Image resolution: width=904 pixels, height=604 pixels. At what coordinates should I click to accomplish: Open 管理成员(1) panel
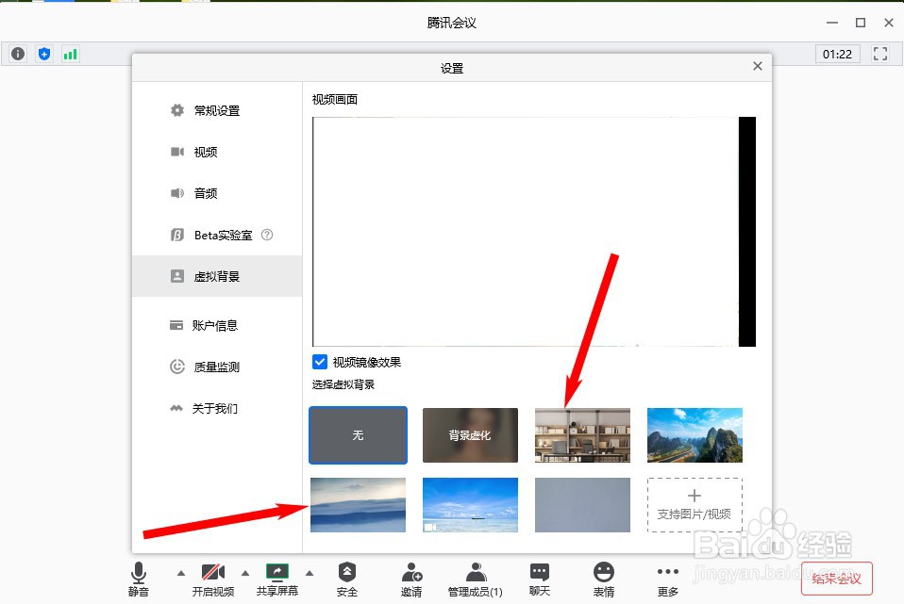pyautogui.click(x=476, y=580)
